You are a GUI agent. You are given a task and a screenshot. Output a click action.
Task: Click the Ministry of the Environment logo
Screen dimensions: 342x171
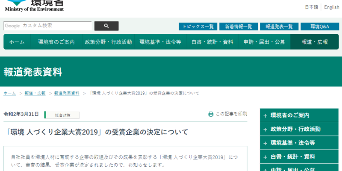pyautogui.click(x=34, y=6)
